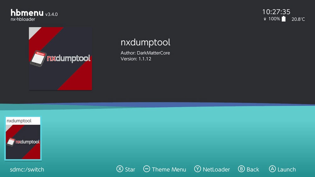Start NetLoader from footer label
The width and height of the screenshot is (315, 177).
pyautogui.click(x=216, y=169)
